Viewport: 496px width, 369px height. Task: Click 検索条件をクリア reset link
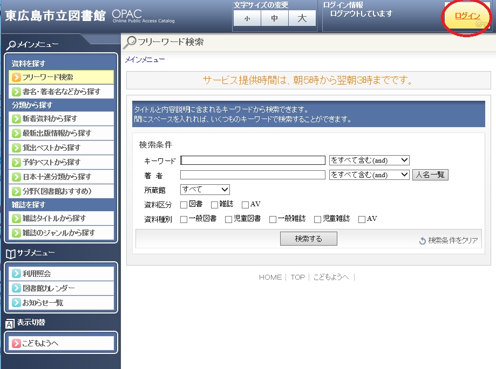click(x=449, y=241)
